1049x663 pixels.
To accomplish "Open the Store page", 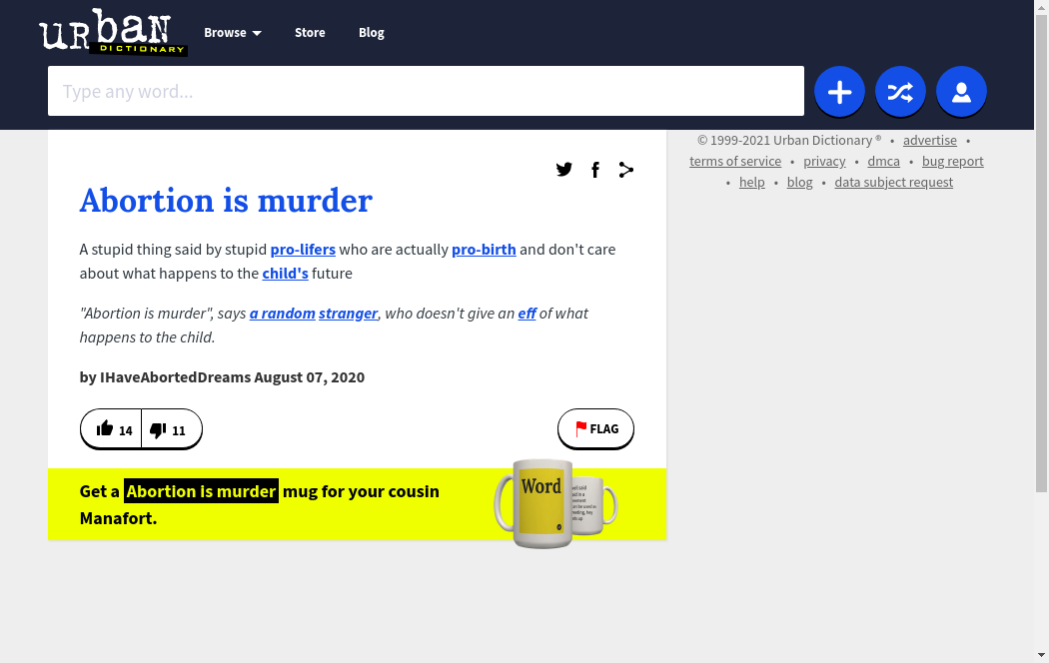I will pyautogui.click(x=310, y=33).
